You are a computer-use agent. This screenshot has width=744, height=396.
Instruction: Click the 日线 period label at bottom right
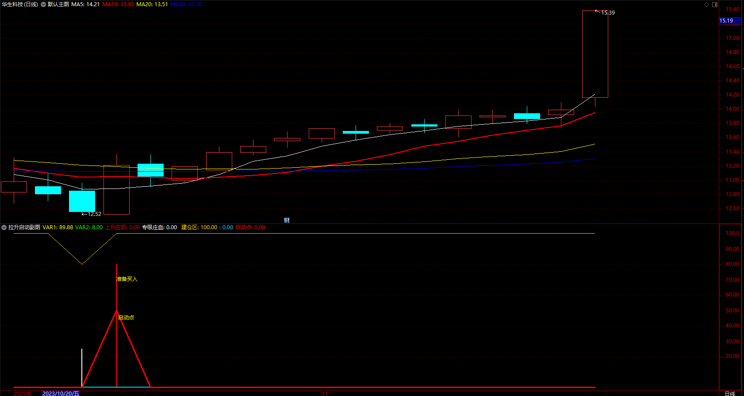[x=730, y=393]
